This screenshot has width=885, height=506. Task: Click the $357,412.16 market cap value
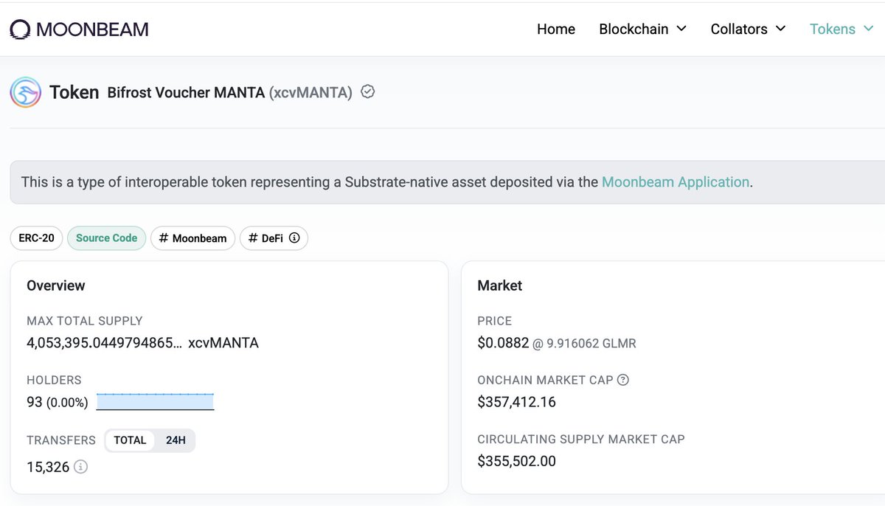click(x=517, y=402)
